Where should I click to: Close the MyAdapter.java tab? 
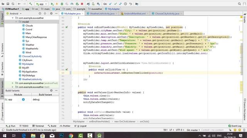click(x=82, y=14)
